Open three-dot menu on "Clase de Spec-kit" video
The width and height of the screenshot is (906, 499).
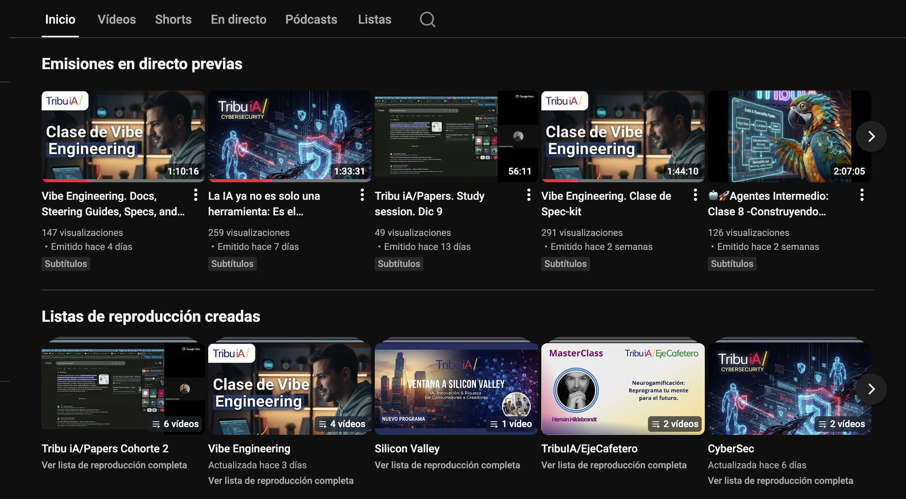[x=696, y=196]
